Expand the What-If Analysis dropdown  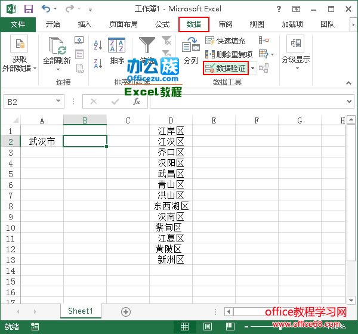pos(272,54)
